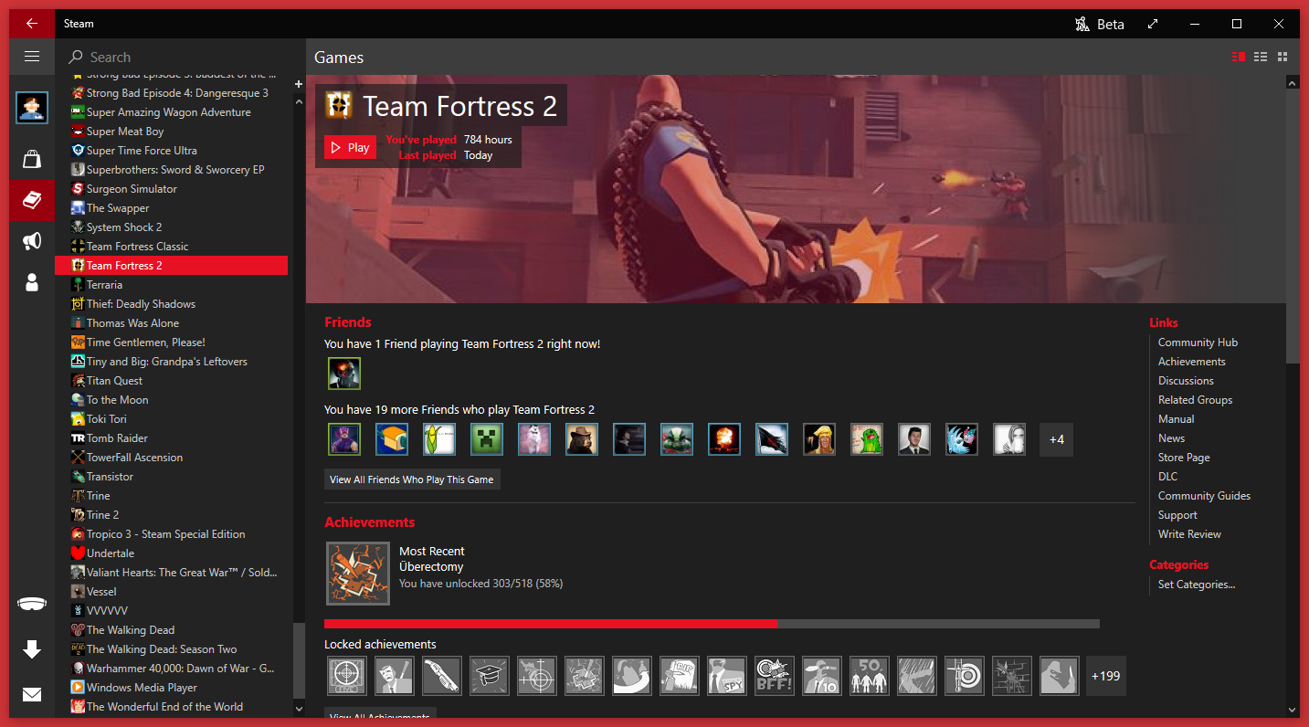Open the hamburger navigation menu

click(32, 57)
